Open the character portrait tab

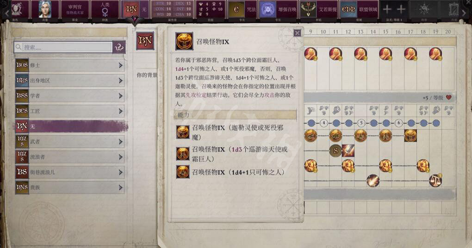(x=45, y=10)
